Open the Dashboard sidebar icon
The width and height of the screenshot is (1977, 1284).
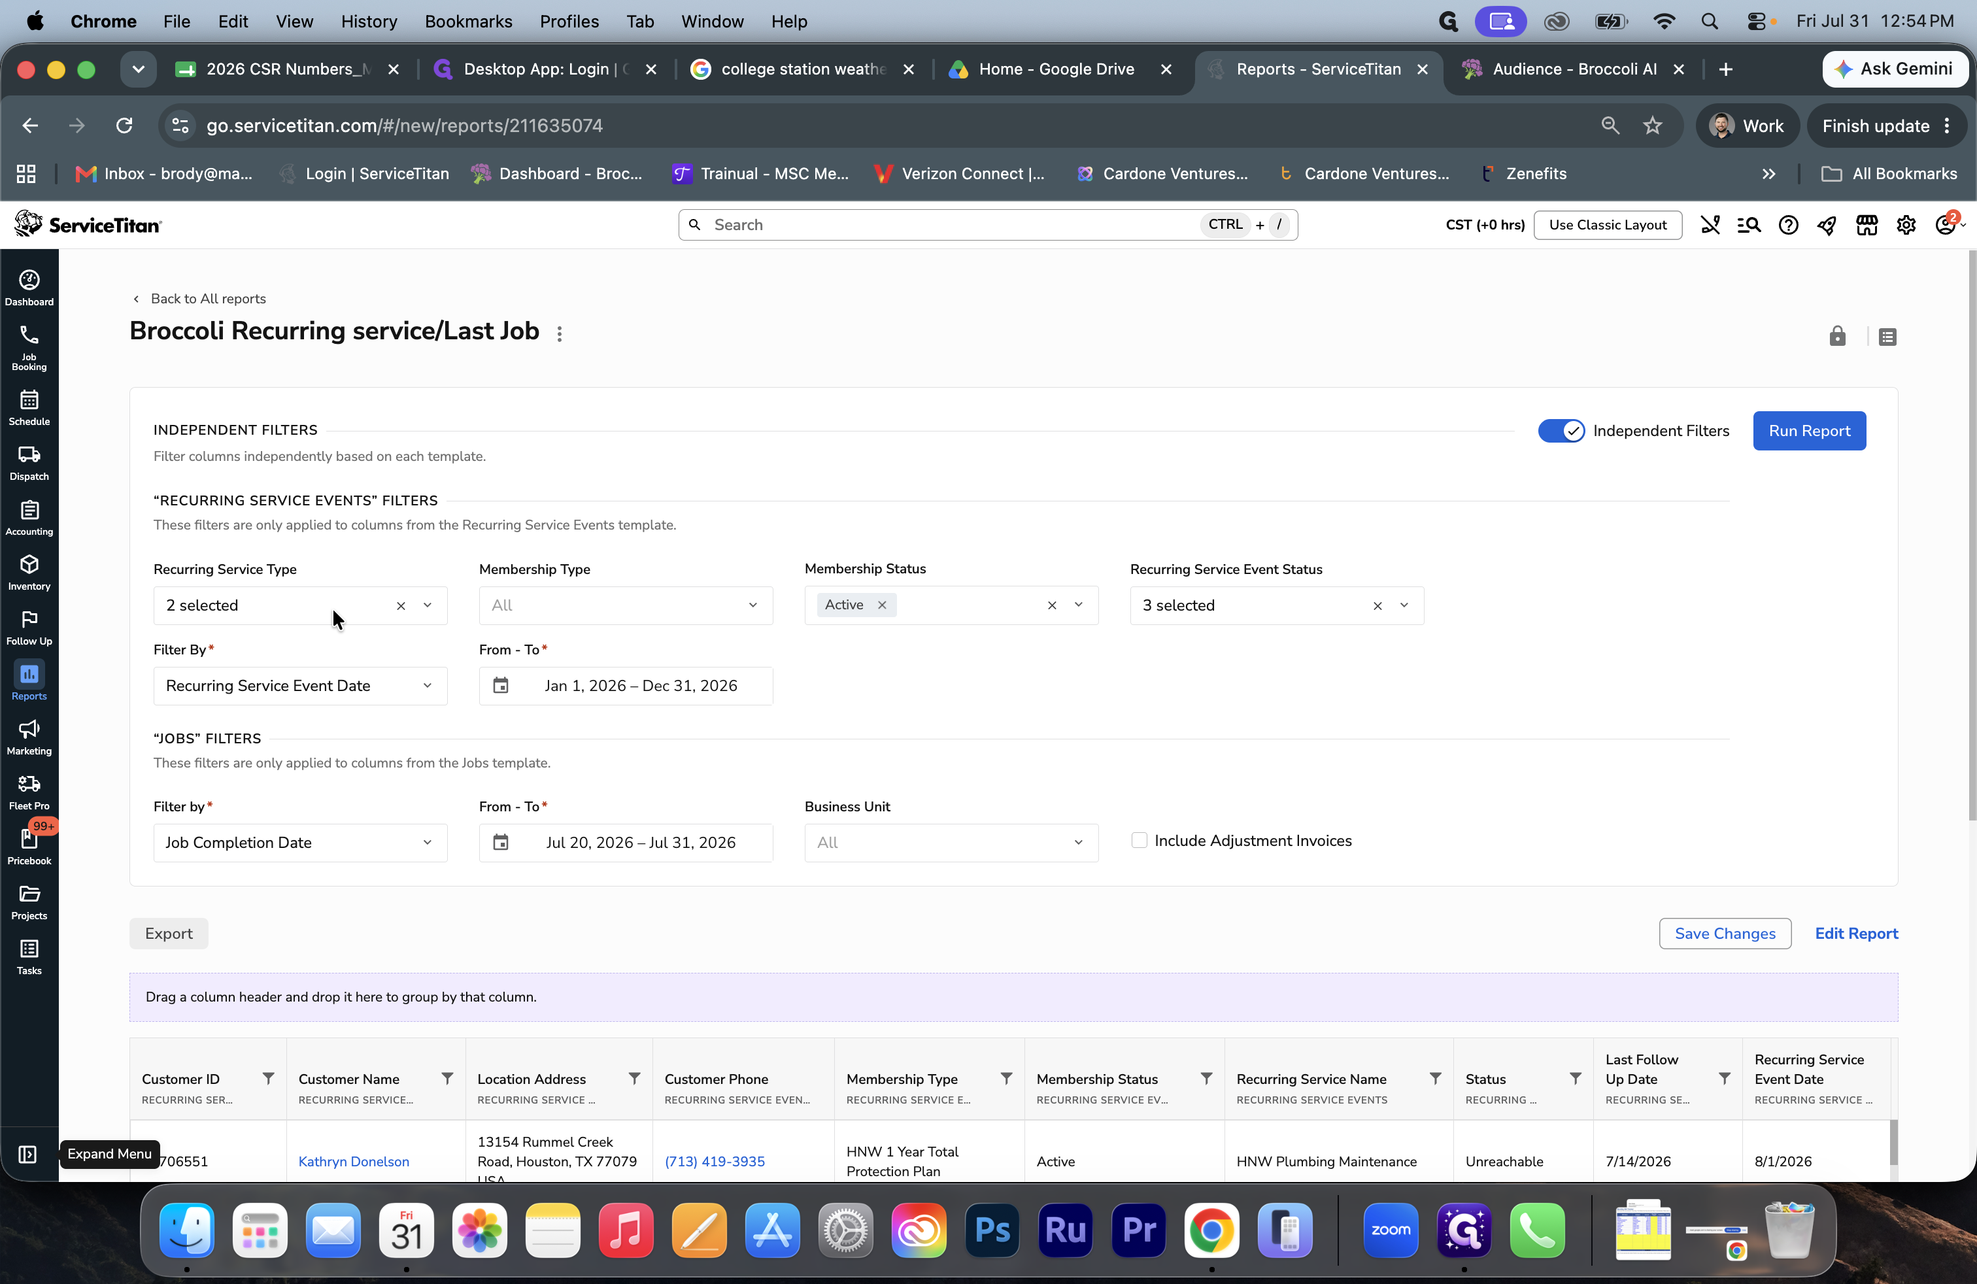[x=29, y=288]
